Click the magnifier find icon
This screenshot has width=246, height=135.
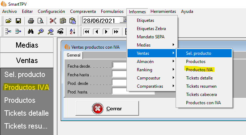click(41, 32)
